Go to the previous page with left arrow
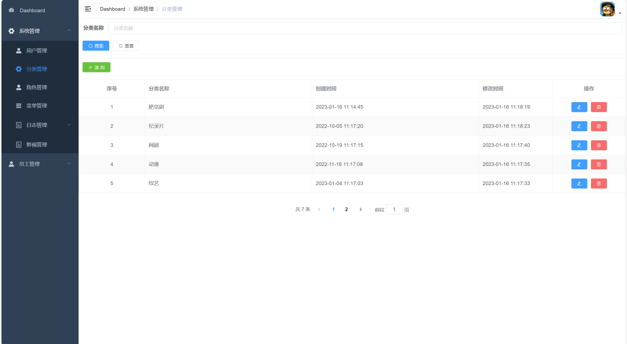627x344 pixels. 319,209
